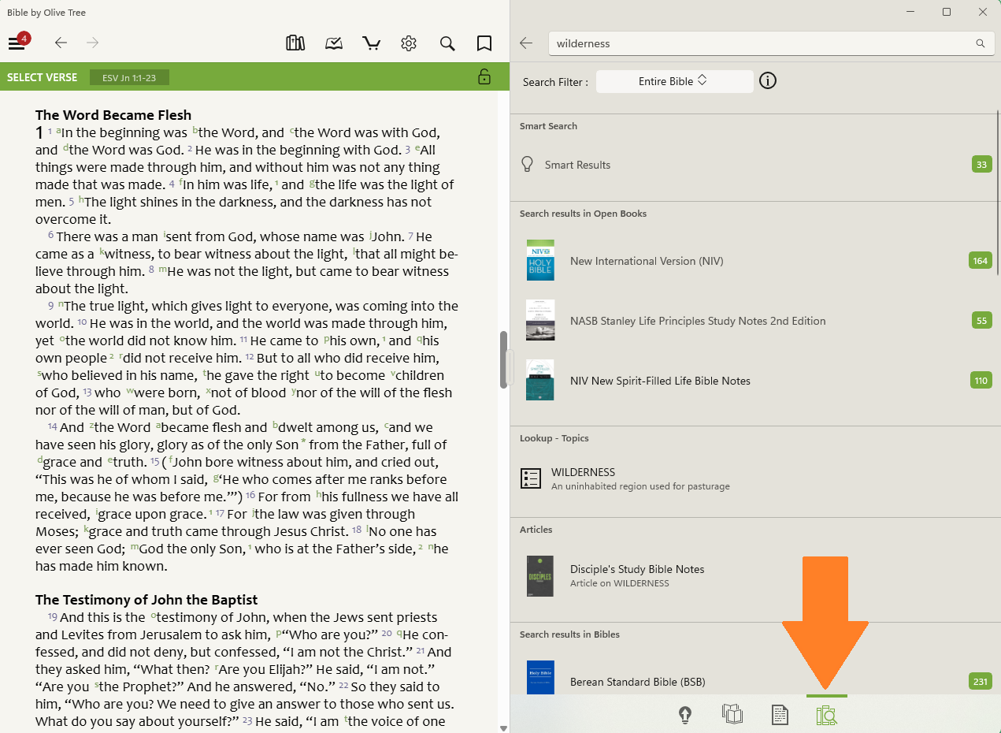
Task: Click the Spirit-Filled Life notes cover thumbnail
Action: (x=540, y=380)
